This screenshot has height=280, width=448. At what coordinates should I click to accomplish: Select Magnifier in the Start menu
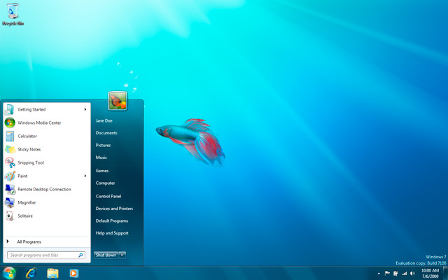pyautogui.click(x=27, y=202)
